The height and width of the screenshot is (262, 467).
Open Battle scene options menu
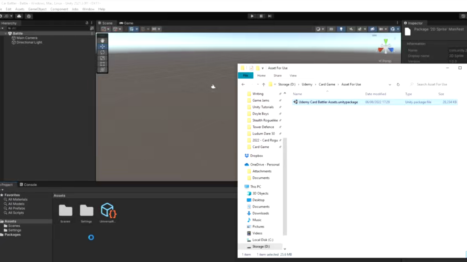[92, 33]
